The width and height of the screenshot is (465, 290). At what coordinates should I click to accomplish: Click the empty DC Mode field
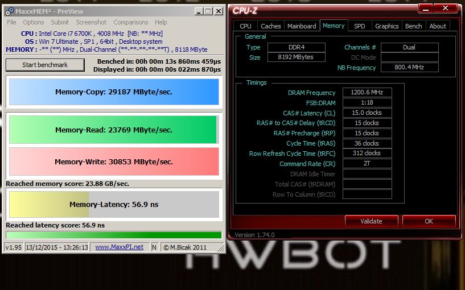(410, 57)
